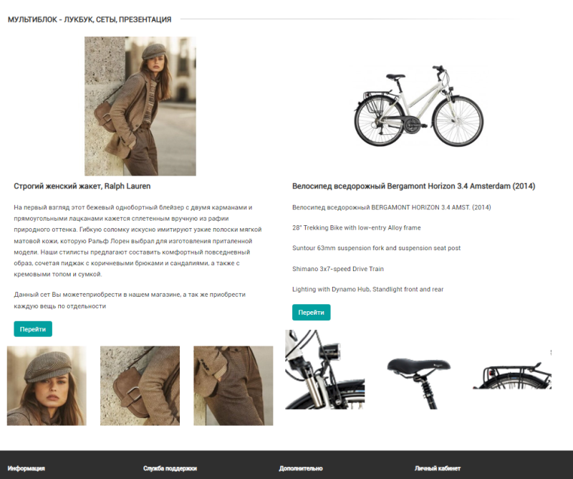
Task: Click Перейти button under the bicycle specs
Action: pyautogui.click(x=312, y=312)
